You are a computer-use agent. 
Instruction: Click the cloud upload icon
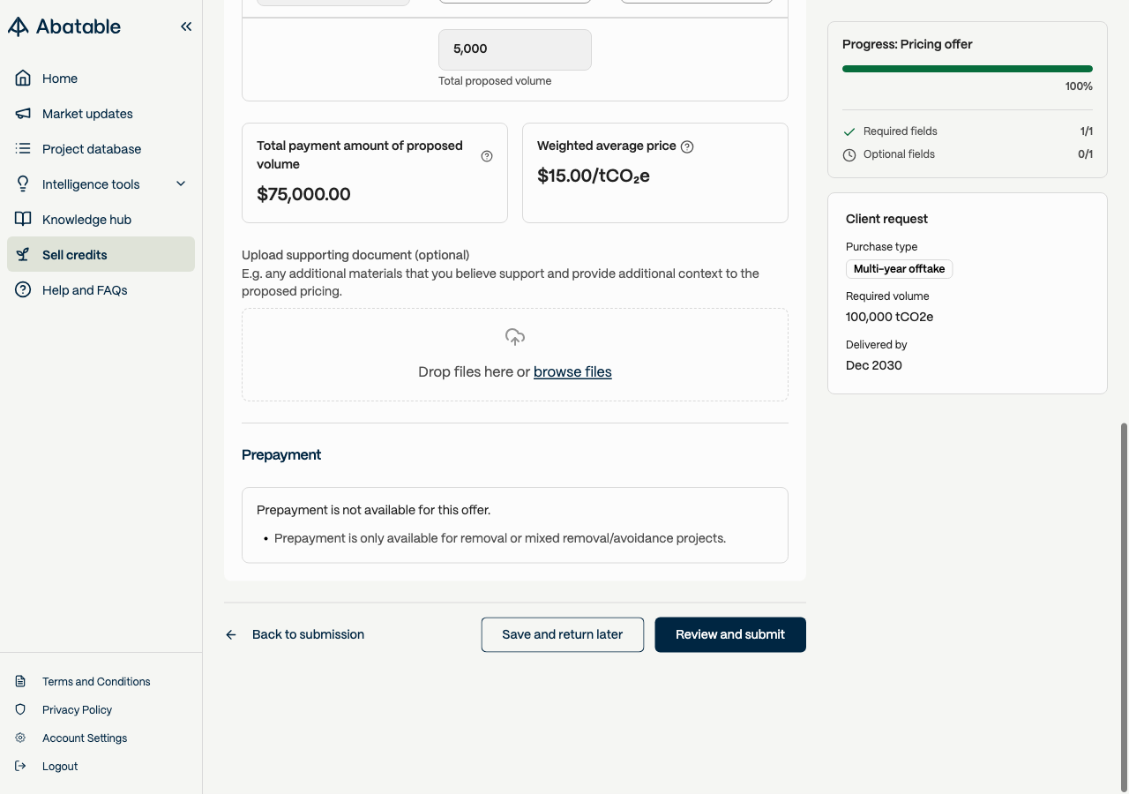(515, 337)
